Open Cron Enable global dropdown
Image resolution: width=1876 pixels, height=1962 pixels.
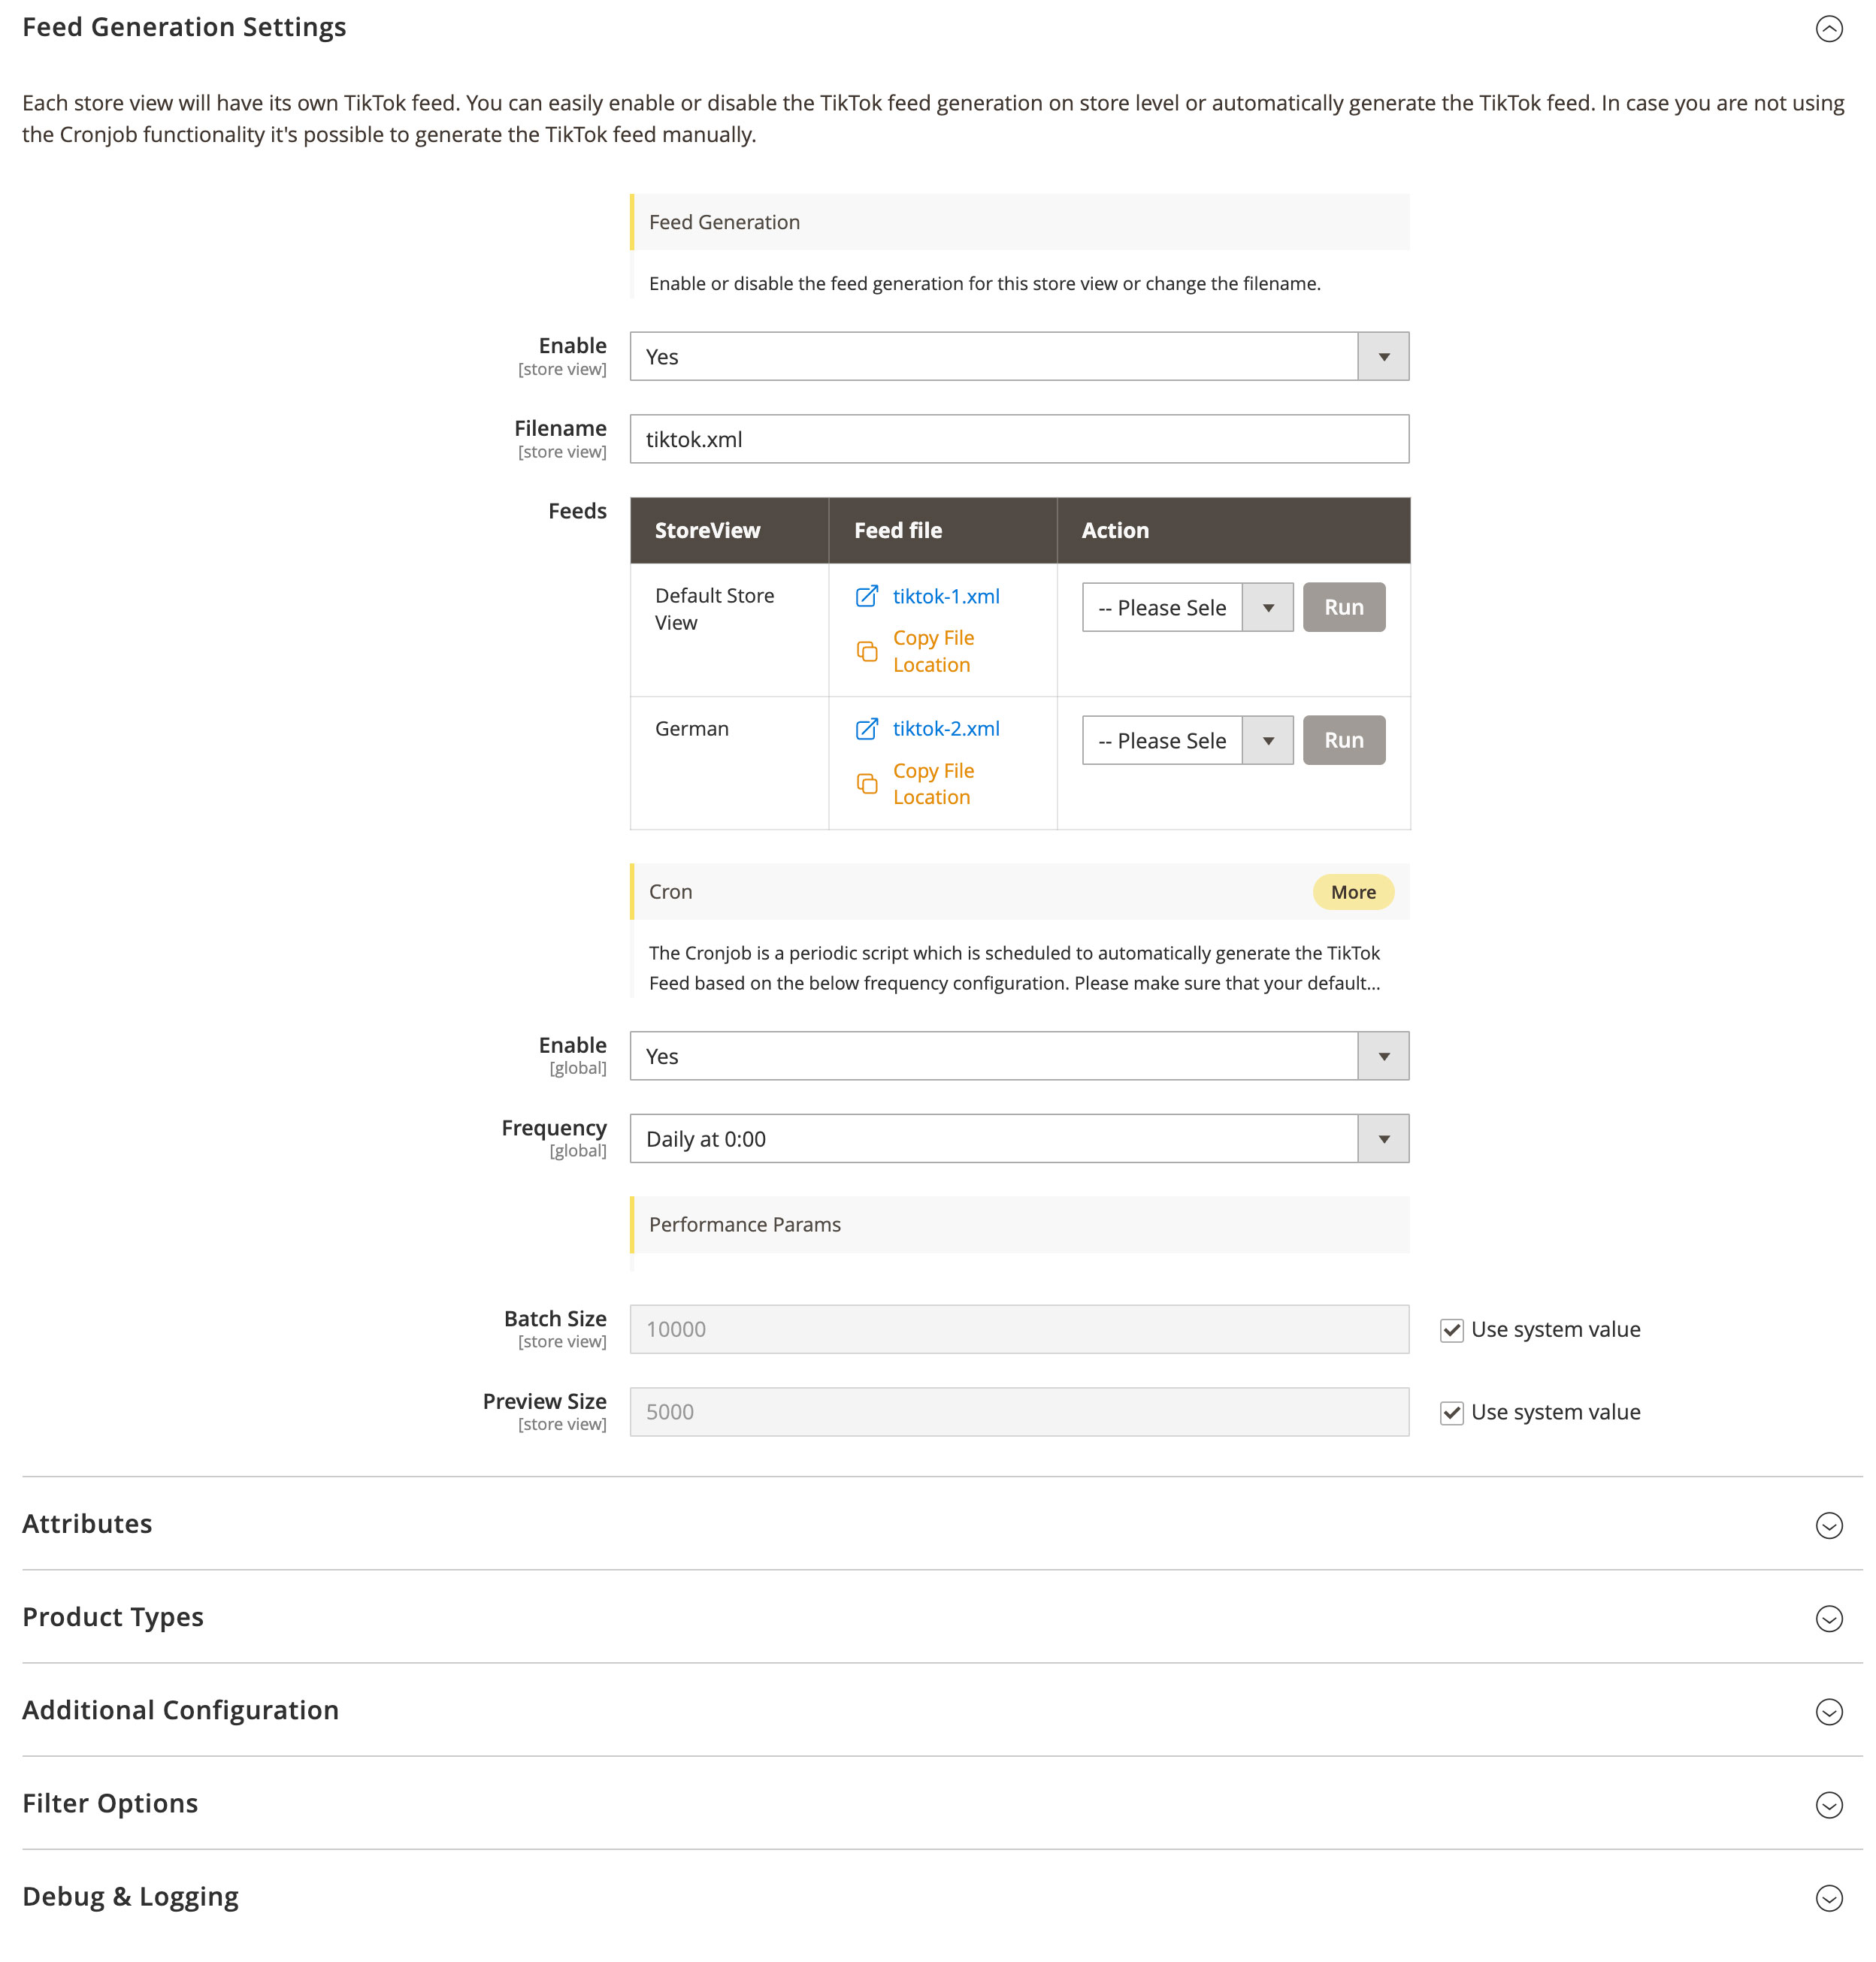click(x=1018, y=1056)
